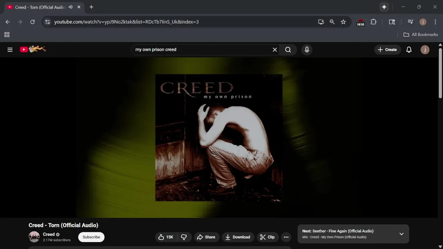
Task: Install app icon in address bar
Action: [321, 22]
